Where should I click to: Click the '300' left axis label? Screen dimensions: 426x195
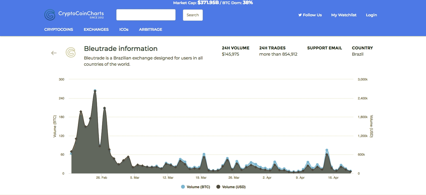pyautogui.click(x=62, y=79)
